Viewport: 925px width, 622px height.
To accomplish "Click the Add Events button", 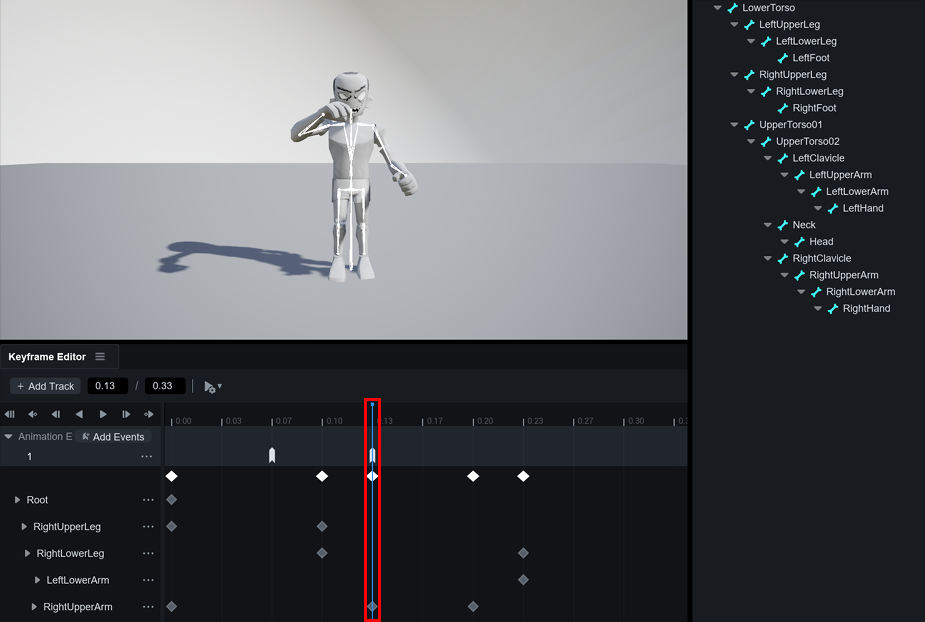I will pyautogui.click(x=113, y=437).
